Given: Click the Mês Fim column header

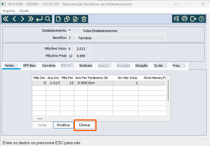Looking at the screenshot, I should (67, 78).
